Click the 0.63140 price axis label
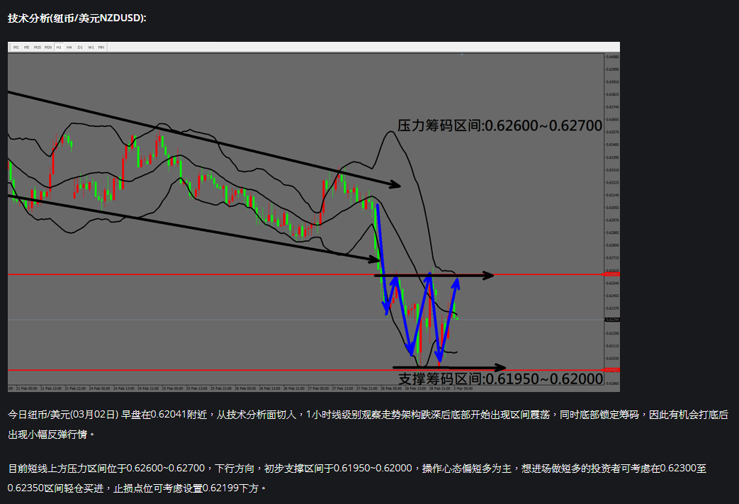The width and height of the screenshot is (739, 504). 612,195
